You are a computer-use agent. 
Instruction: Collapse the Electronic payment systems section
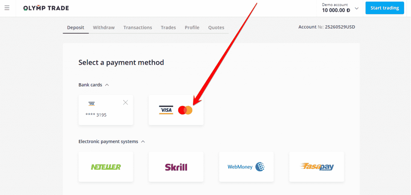pos(143,142)
